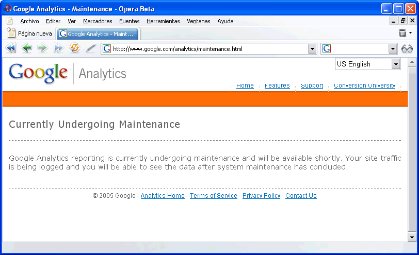Click the Currently Undergoing Maintenance heading
The image size is (419, 255).
94,124
